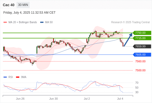
Task: Click the 9MA red legend swatch
Action: pyautogui.click(x=18, y=77)
